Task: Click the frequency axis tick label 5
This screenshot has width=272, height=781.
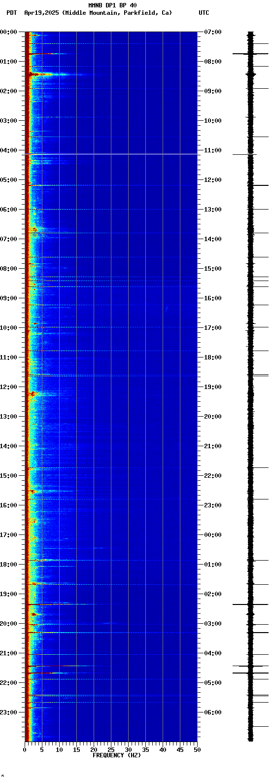Action: pyautogui.click(x=42, y=750)
